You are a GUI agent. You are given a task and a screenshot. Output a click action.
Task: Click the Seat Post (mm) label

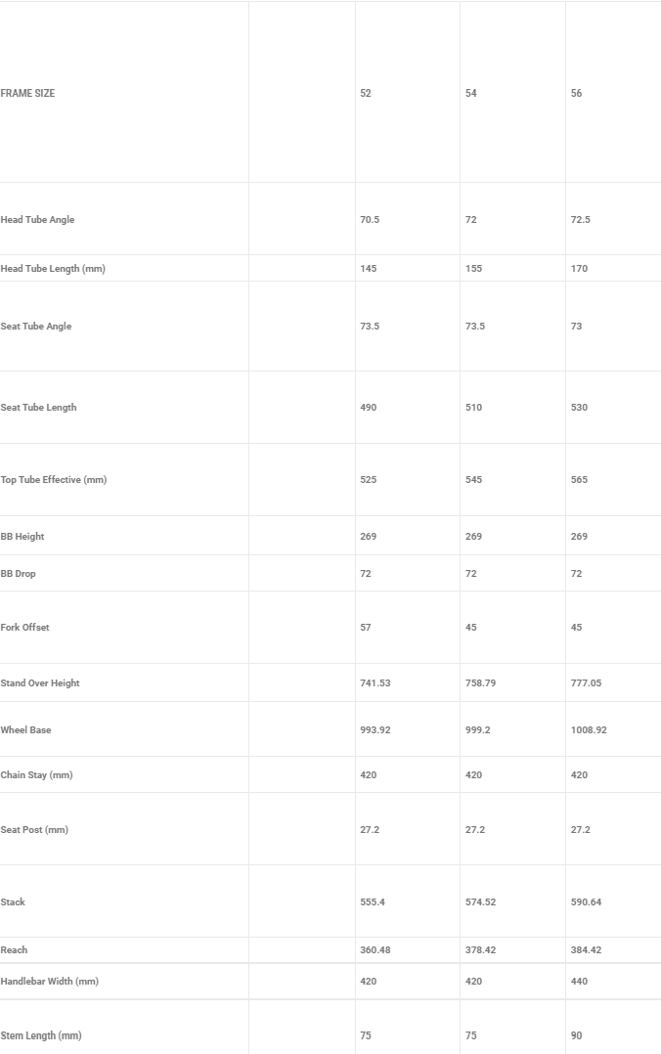[34, 830]
